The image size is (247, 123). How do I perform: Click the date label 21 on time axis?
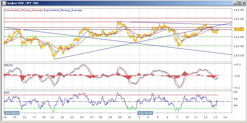click(x=53, y=117)
